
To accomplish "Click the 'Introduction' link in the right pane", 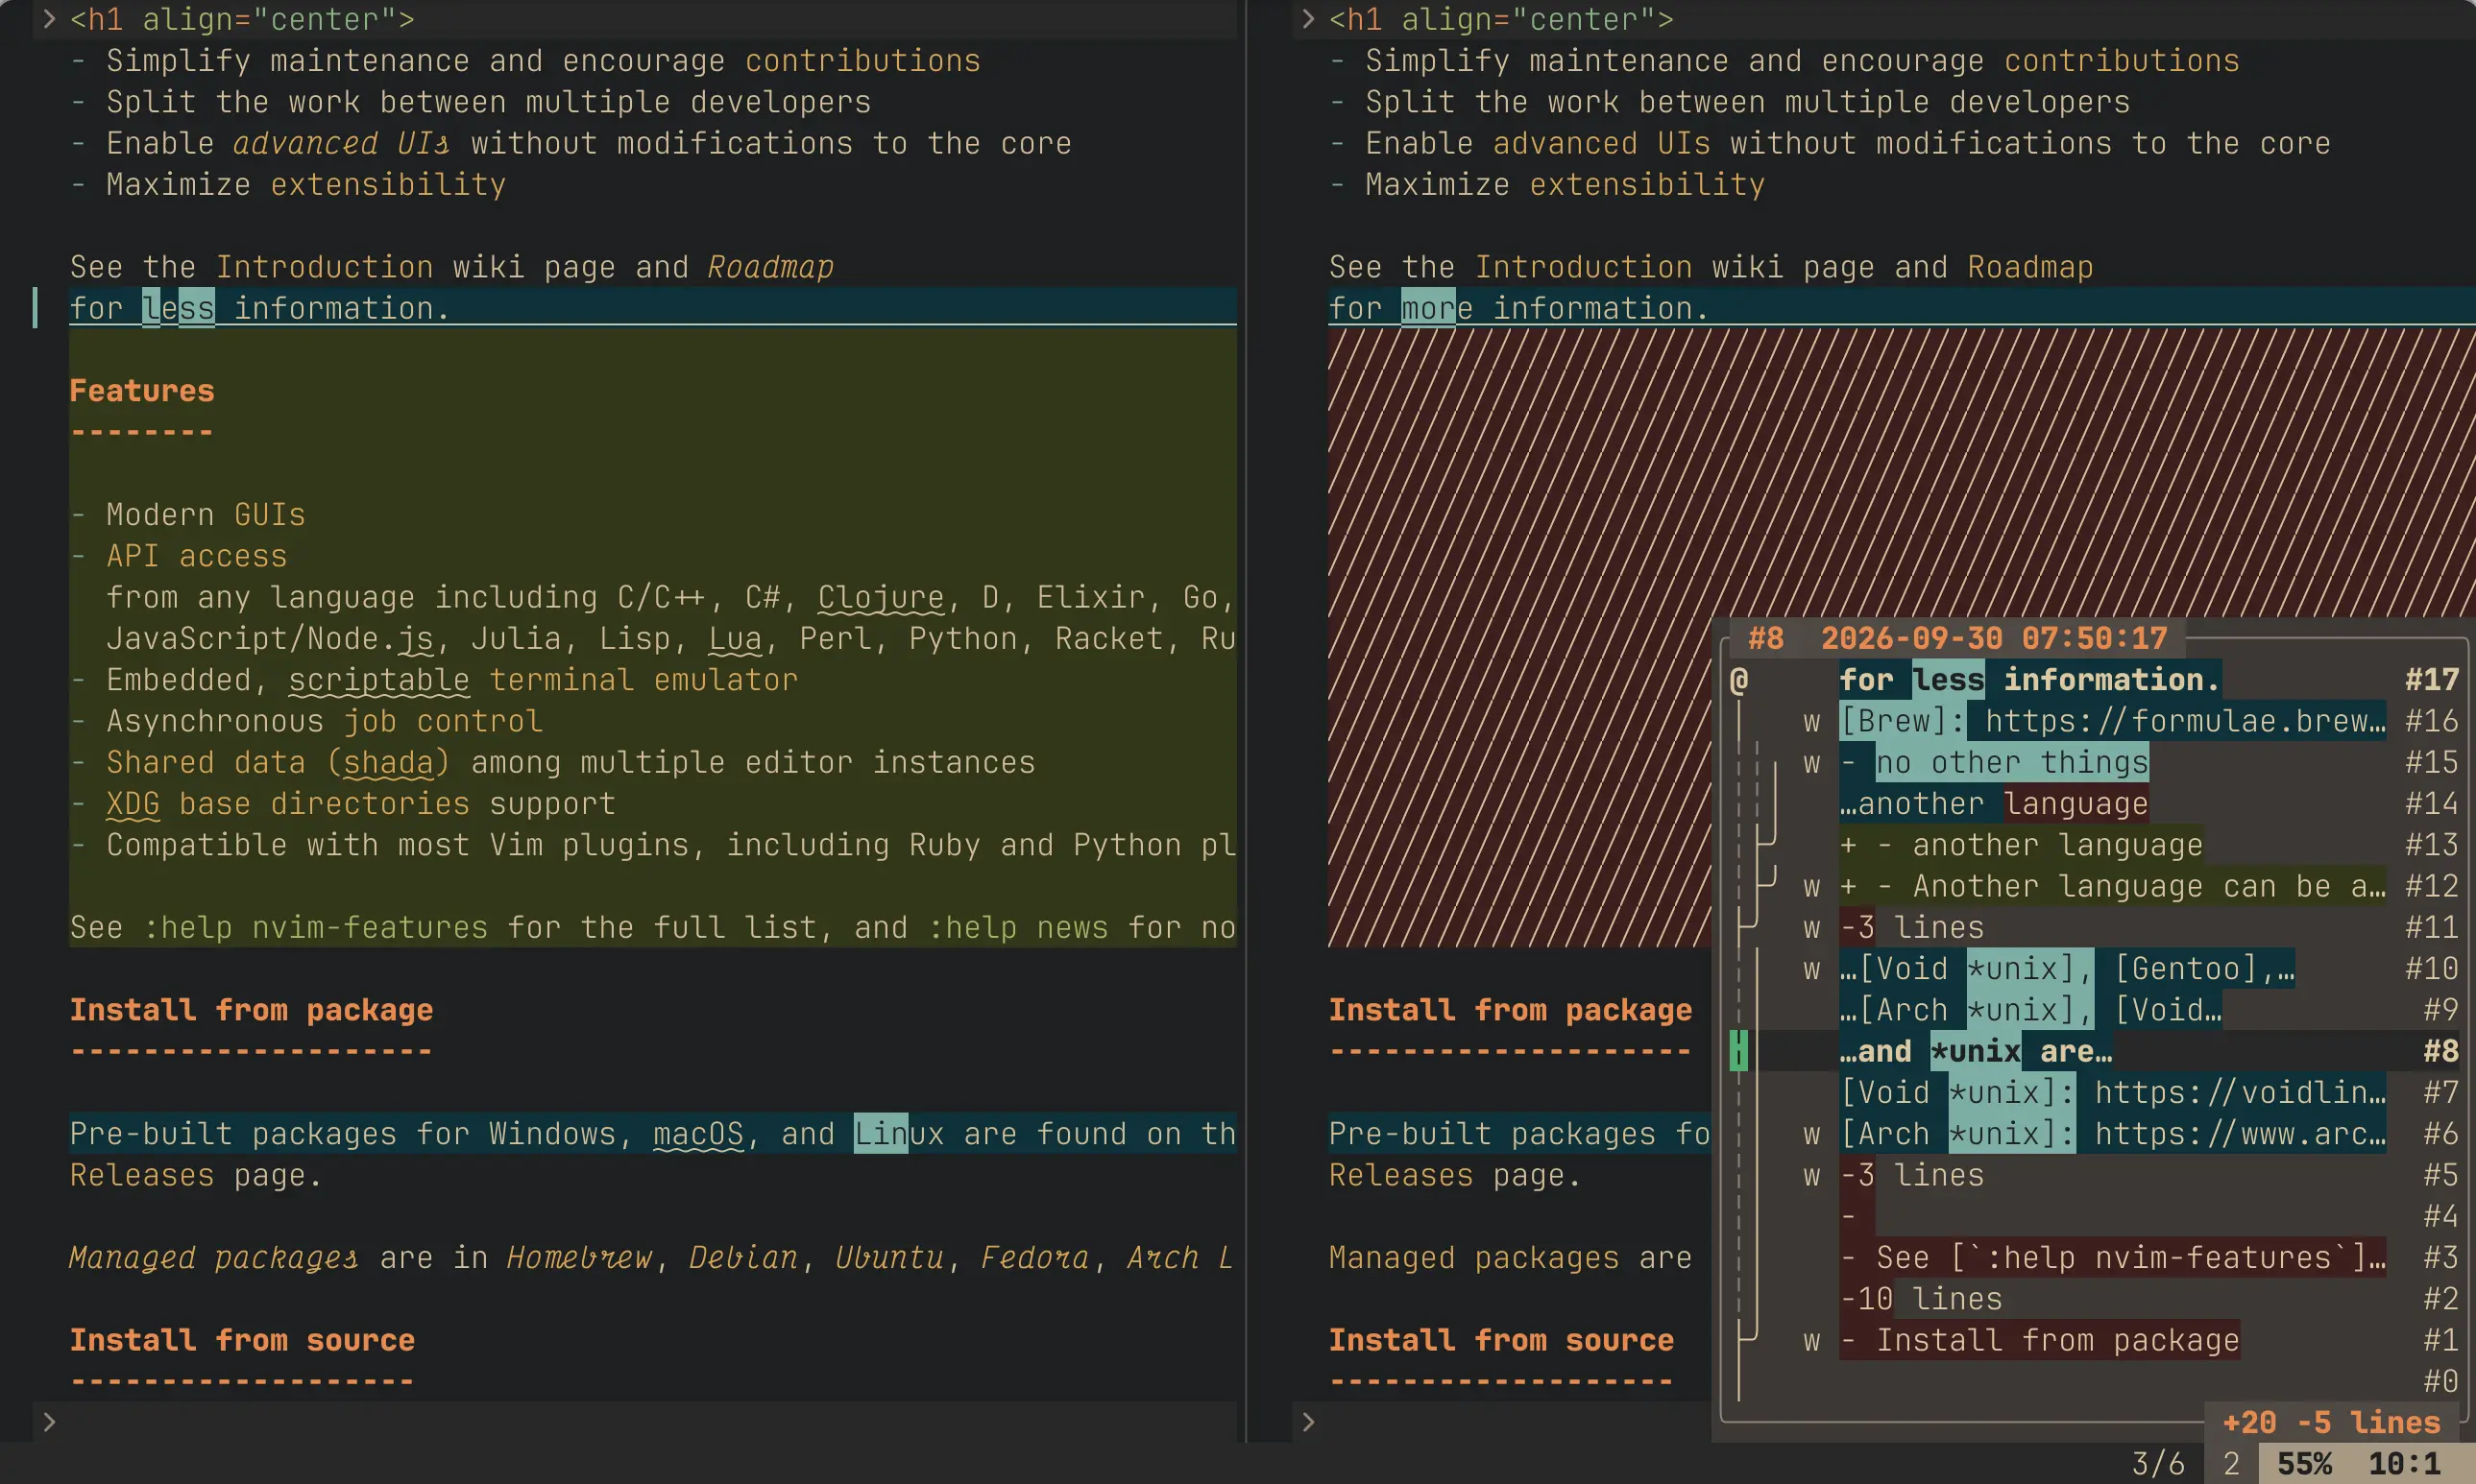I will click(1584, 267).
